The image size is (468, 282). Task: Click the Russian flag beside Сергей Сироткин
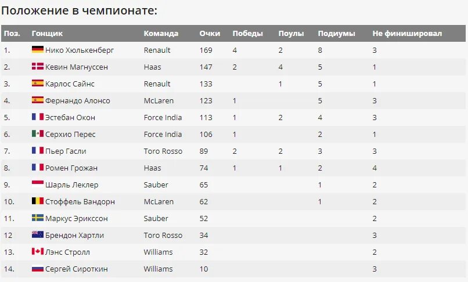[38, 268]
